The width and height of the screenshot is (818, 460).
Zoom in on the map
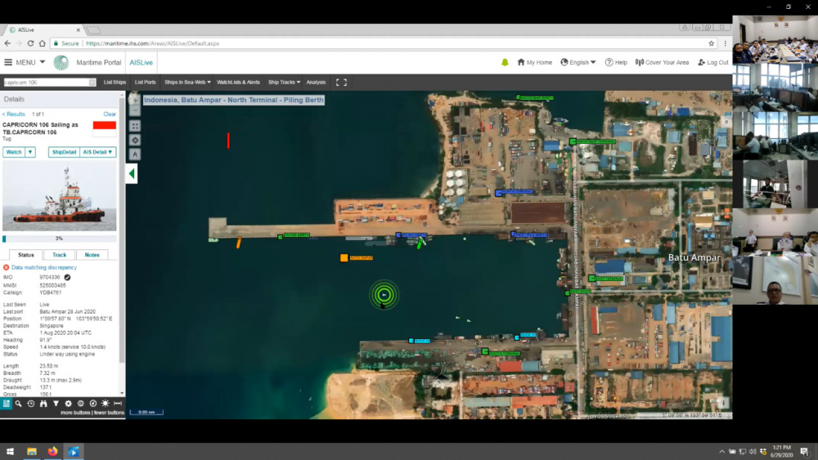click(x=135, y=99)
